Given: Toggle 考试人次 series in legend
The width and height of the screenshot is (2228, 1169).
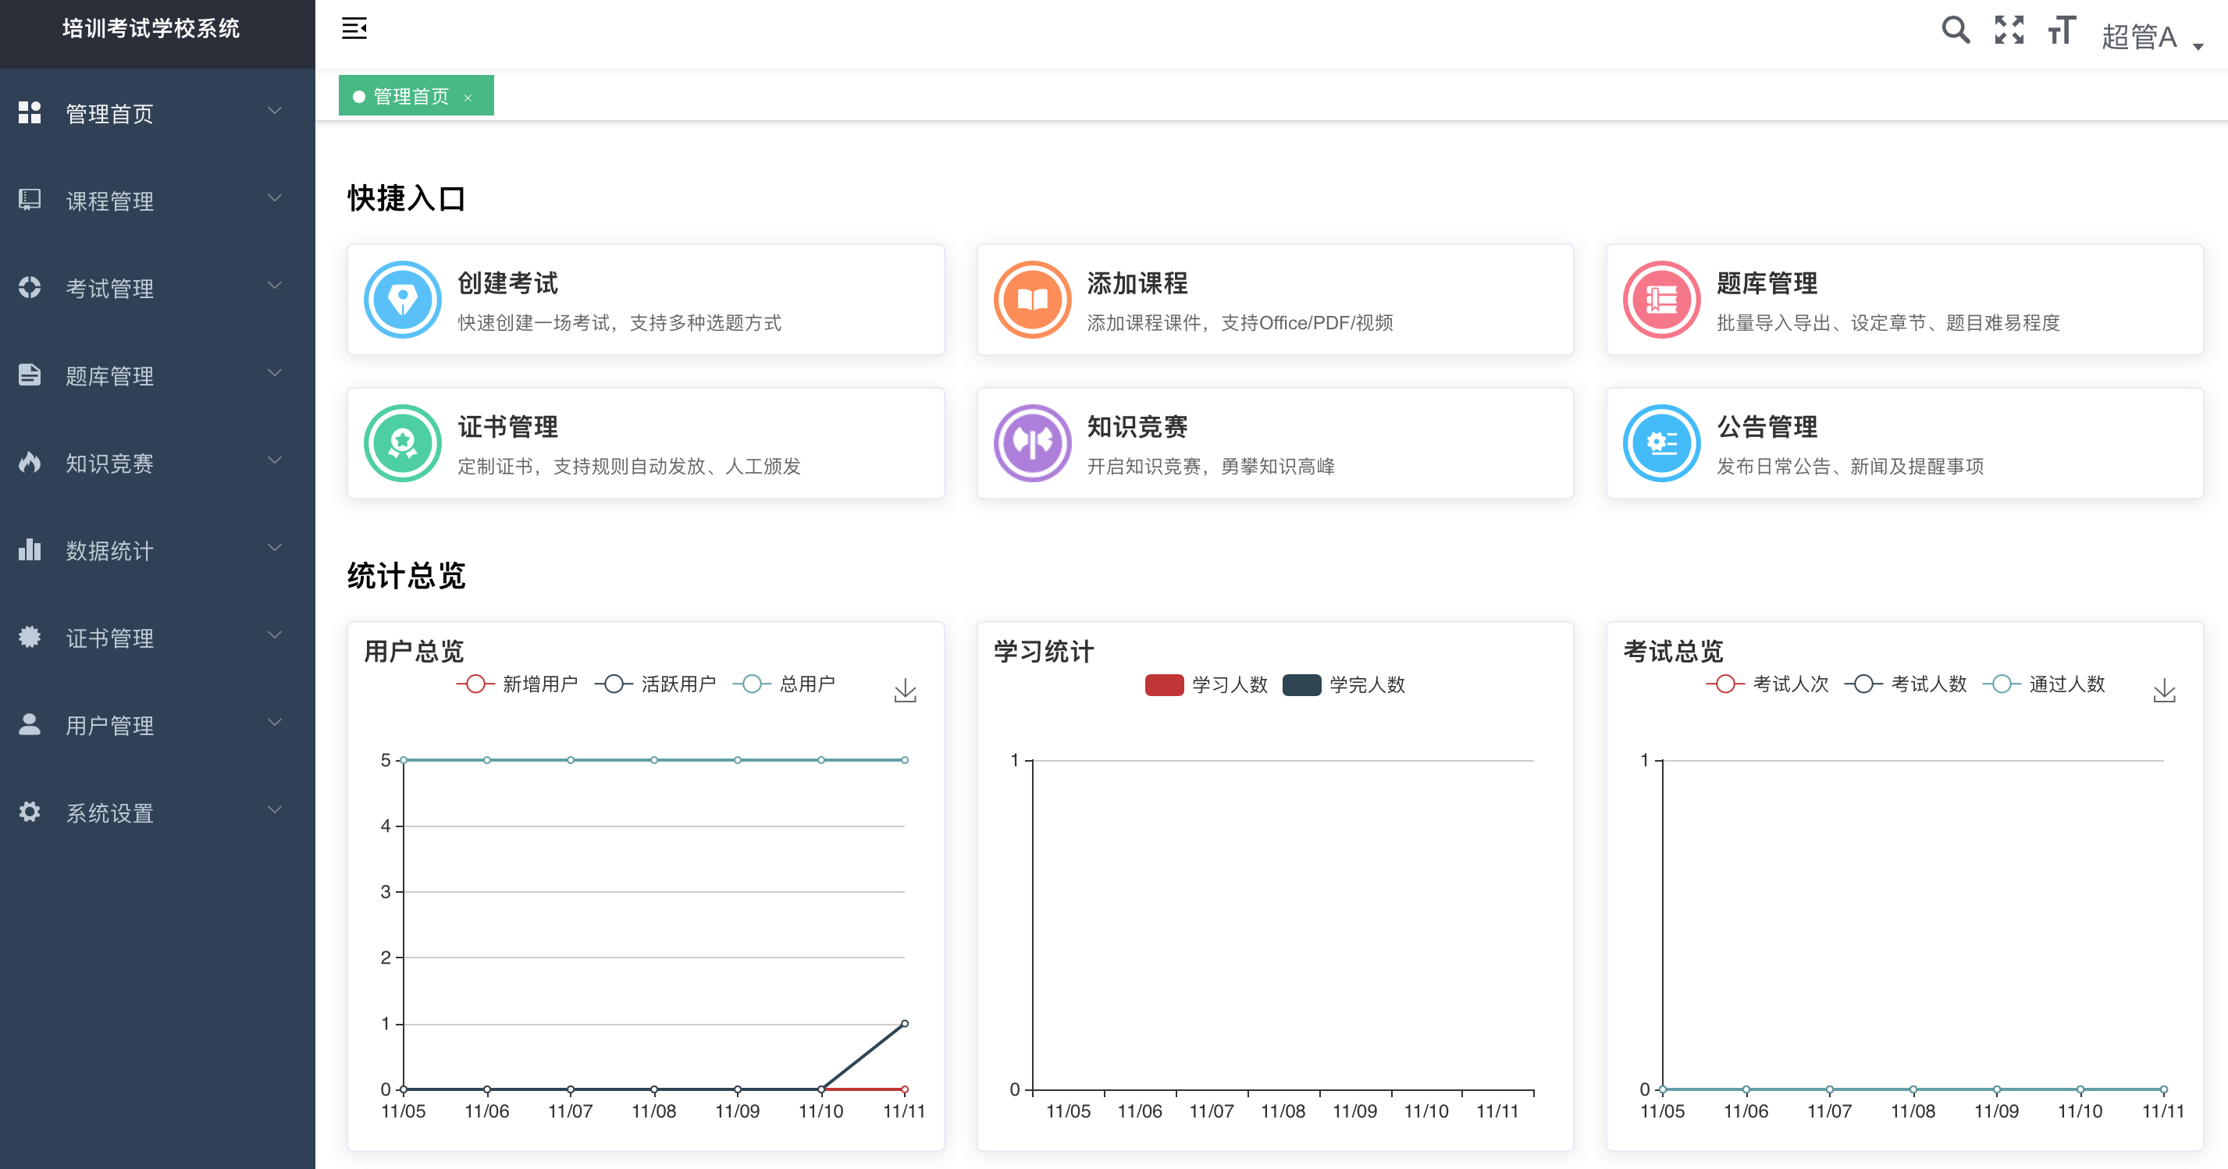Looking at the screenshot, I should pyautogui.click(x=1767, y=684).
